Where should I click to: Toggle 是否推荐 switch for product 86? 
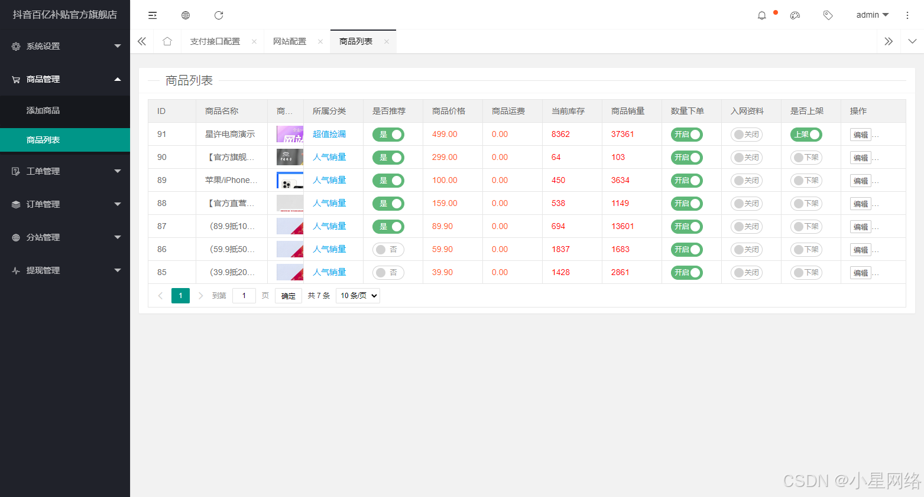(388, 250)
